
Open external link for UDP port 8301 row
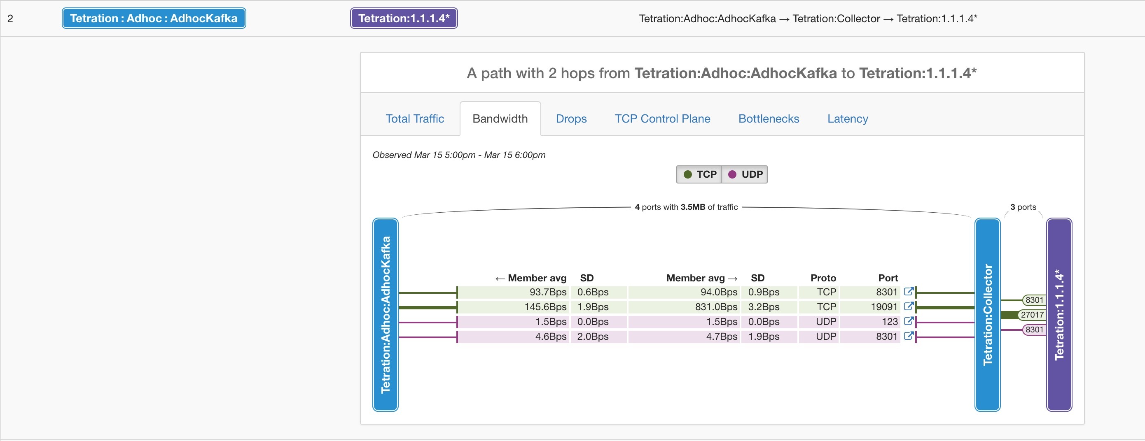tap(909, 336)
